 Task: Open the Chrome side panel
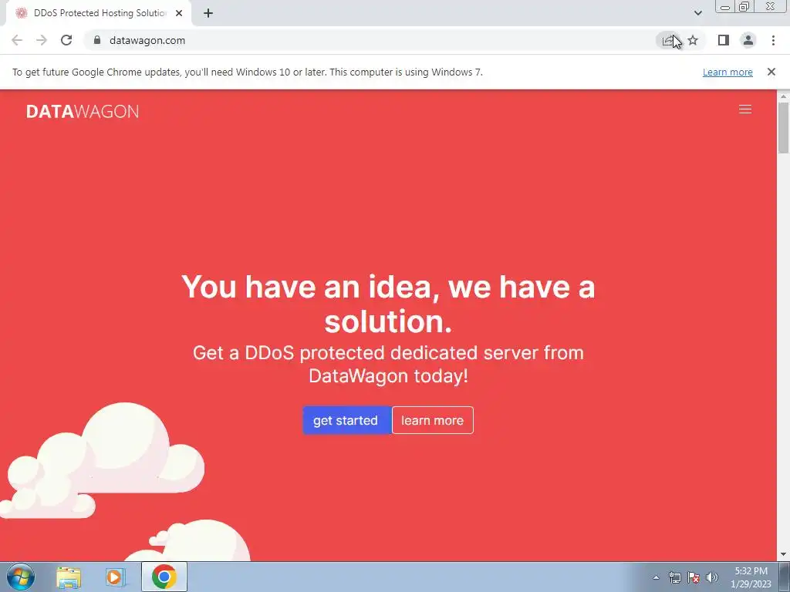click(x=724, y=40)
